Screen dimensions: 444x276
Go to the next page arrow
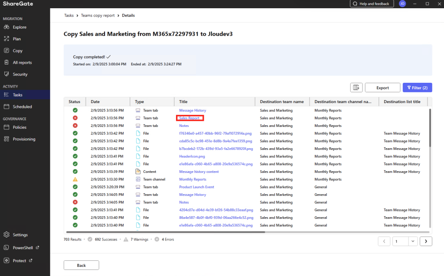[x=426, y=241]
